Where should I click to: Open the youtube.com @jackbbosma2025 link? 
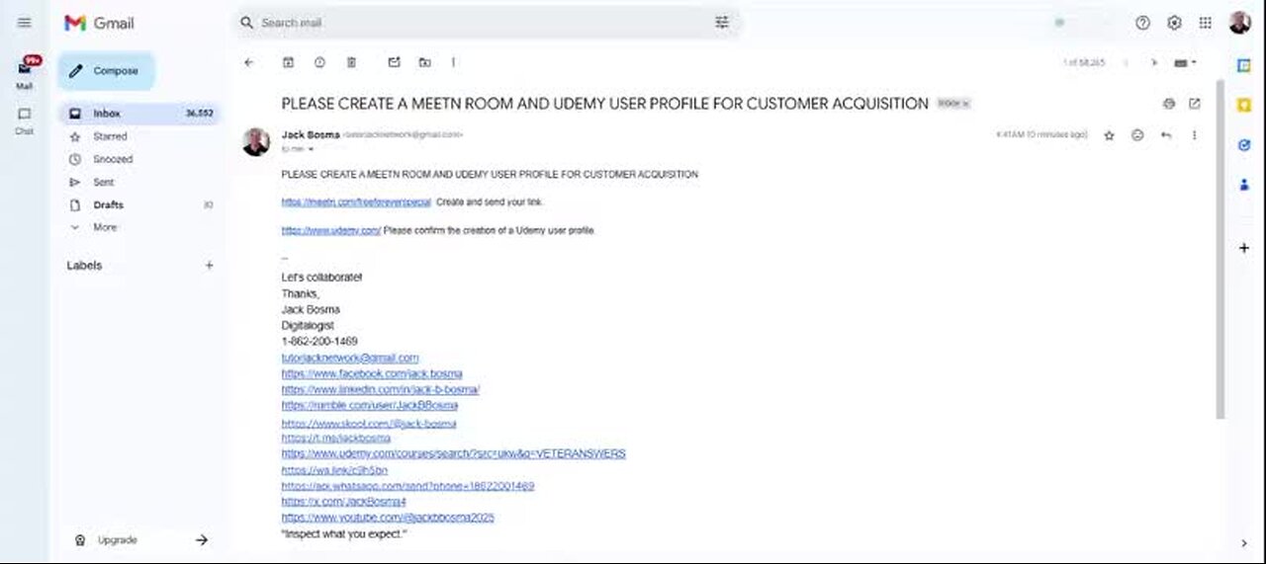[388, 518]
